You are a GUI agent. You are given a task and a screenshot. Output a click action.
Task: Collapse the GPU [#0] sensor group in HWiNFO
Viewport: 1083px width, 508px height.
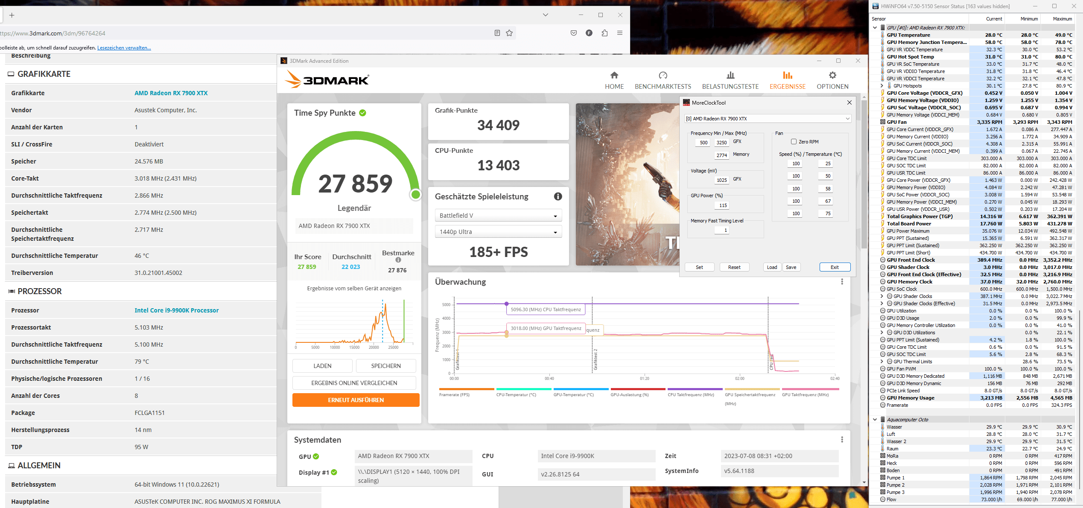coord(875,28)
